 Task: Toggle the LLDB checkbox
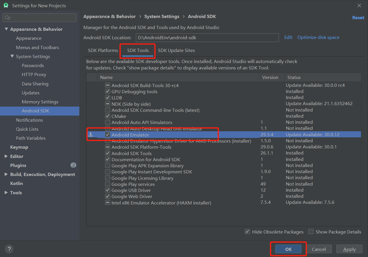point(107,98)
